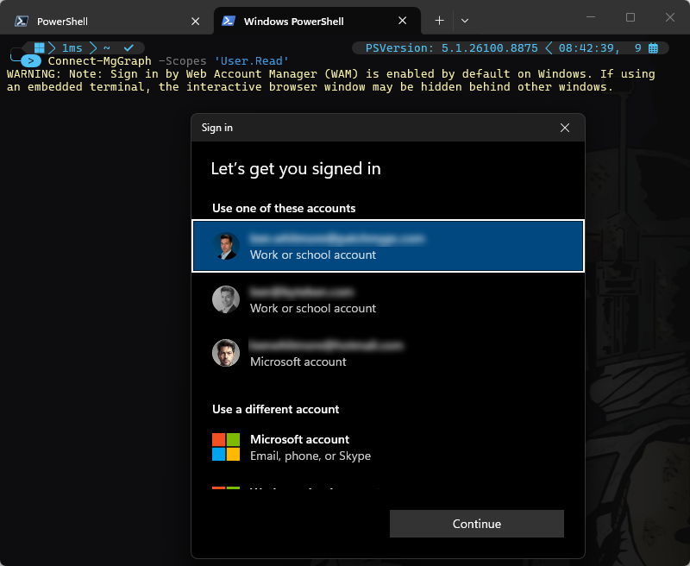The image size is (690, 566).
Task: Click the avatar of the highlighted account
Action: click(x=226, y=246)
